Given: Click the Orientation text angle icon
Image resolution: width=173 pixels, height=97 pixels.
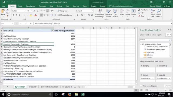Looking at the screenshot, I should pos(52,11).
